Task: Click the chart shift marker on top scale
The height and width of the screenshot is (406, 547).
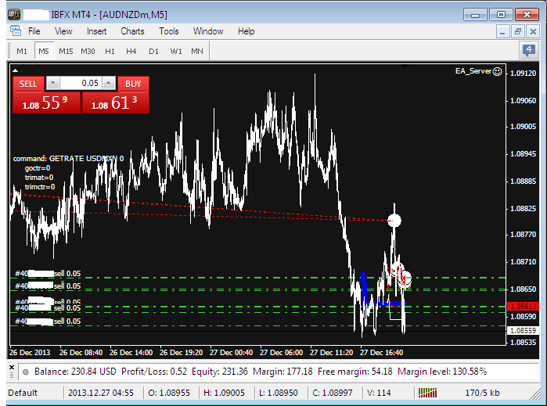Action: tap(405, 67)
